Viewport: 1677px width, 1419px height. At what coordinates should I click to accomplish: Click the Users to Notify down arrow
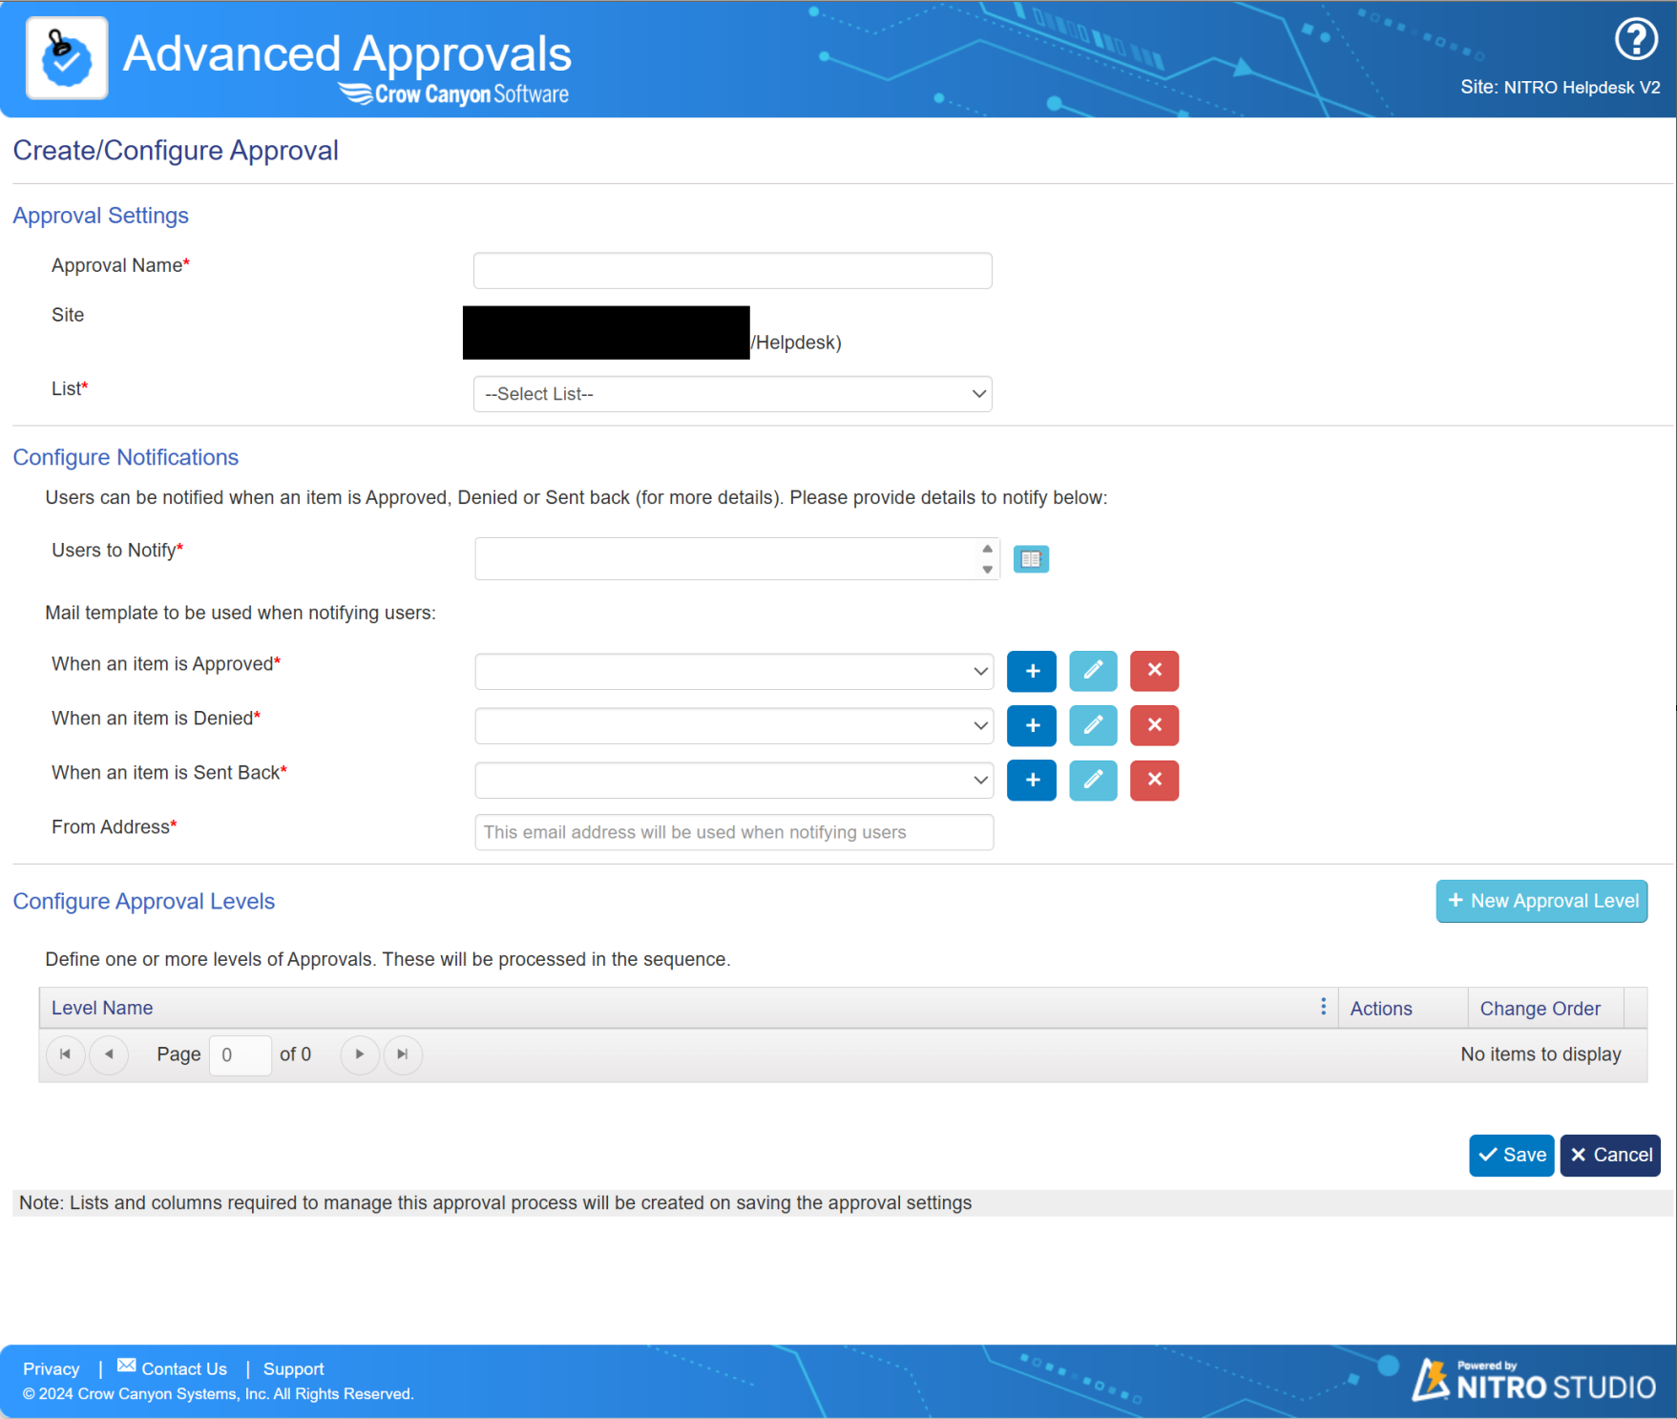987,570
